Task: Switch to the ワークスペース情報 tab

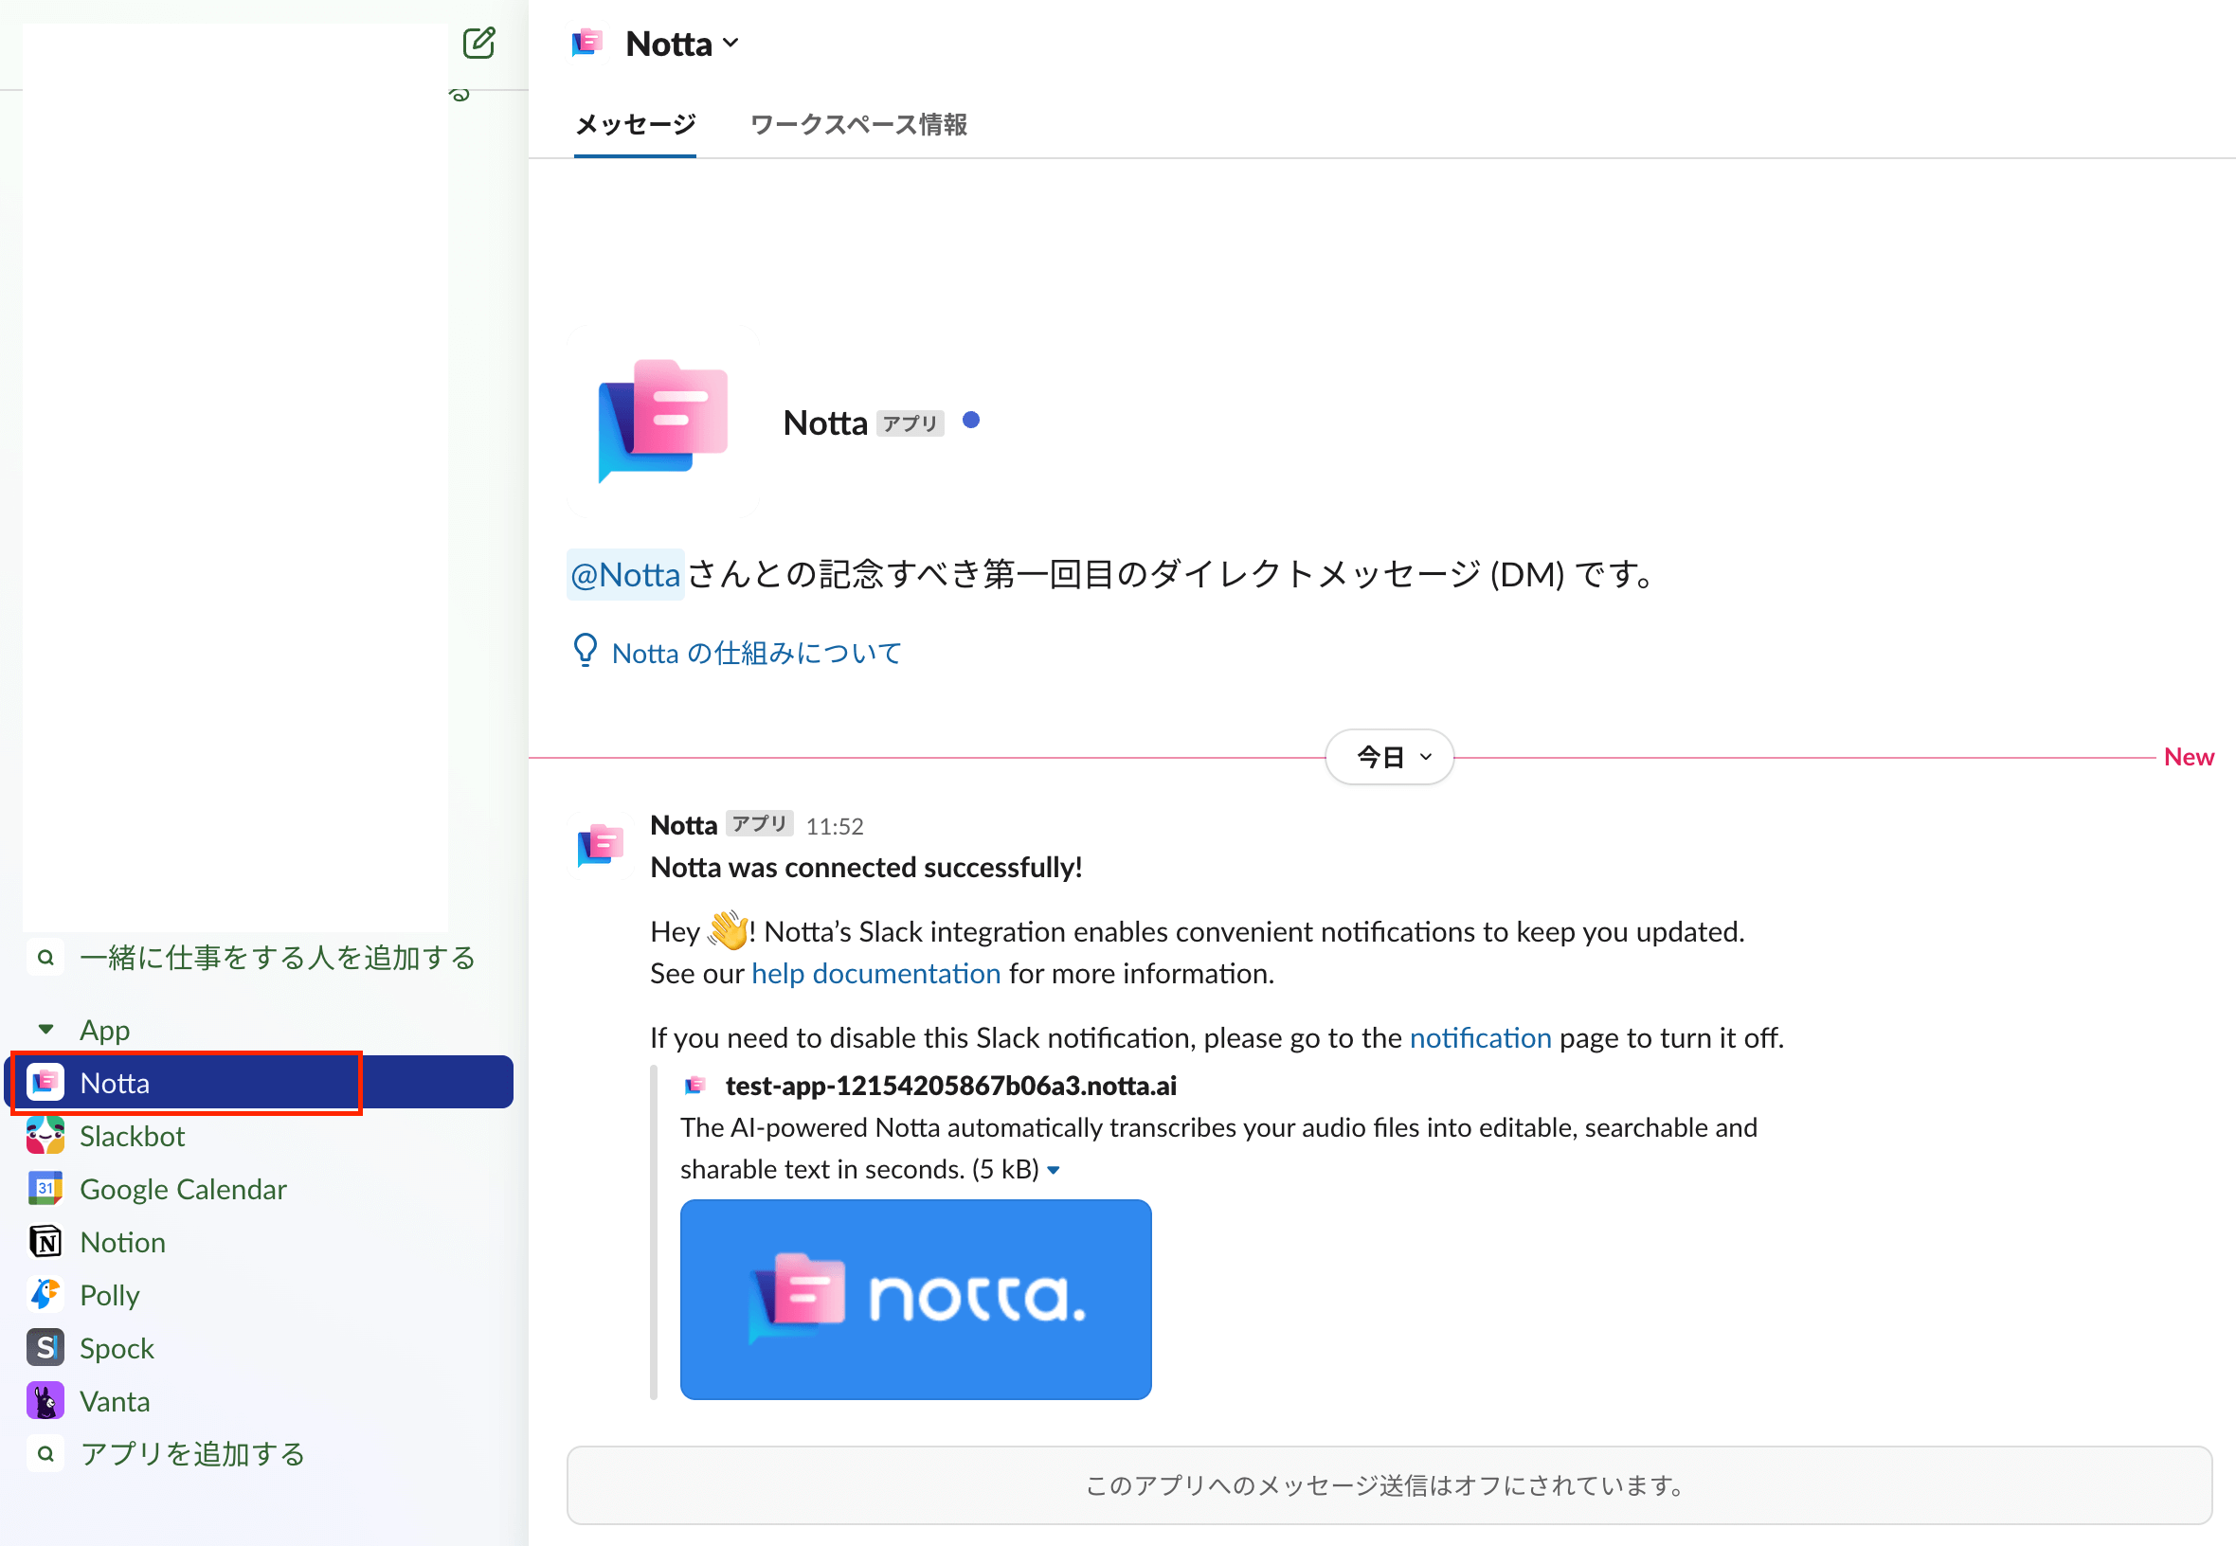Action: pos(858,125)
